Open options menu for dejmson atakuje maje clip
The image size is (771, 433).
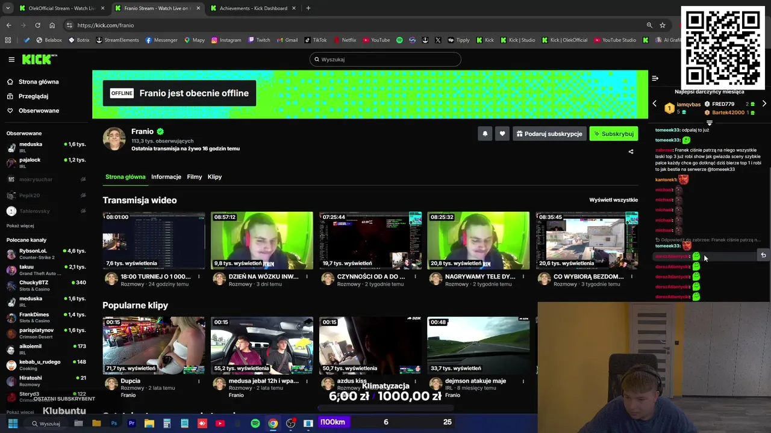523,381
